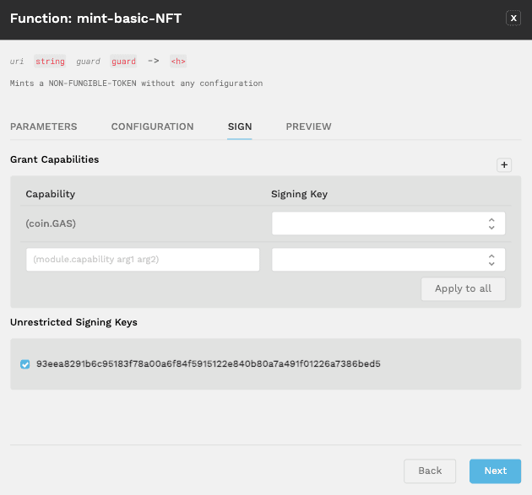532x495 pixels.
Task: Click the 93eea829 signing key hash label
Action: (208, 364)
